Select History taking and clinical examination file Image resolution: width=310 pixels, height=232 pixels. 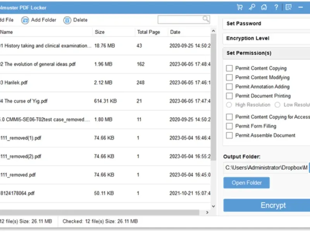[x=105, y=46]
